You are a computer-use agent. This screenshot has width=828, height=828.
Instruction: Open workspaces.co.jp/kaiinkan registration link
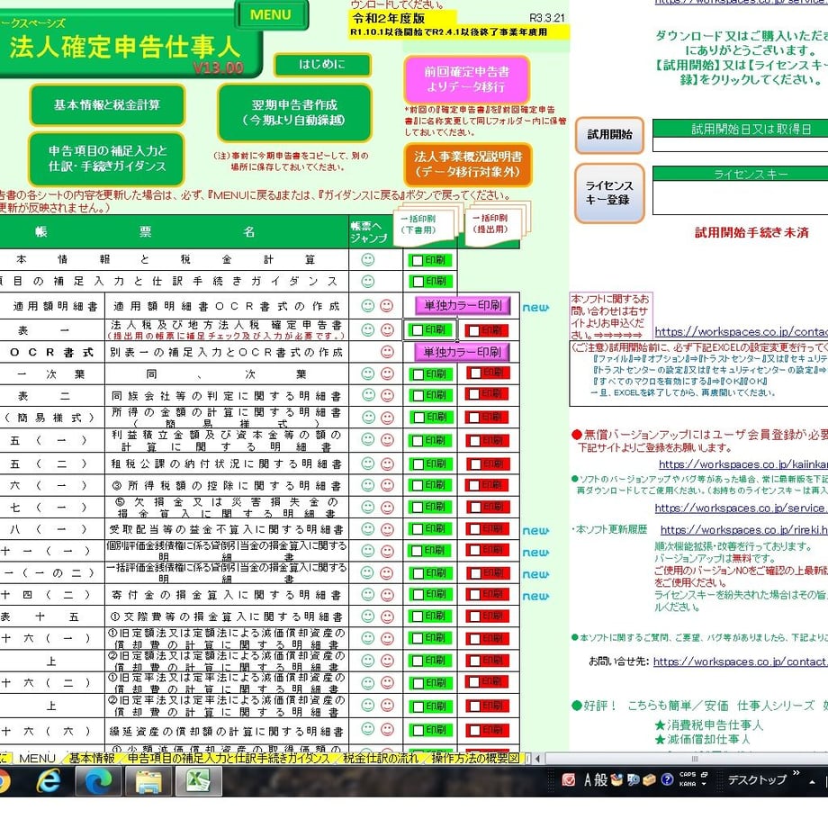coord(742,464)
